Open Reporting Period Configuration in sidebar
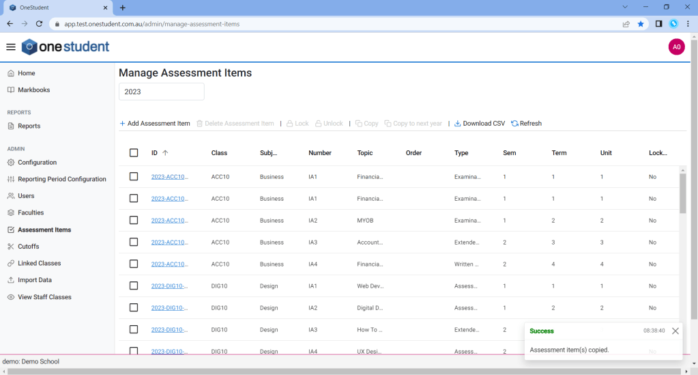Image resolution: width=698 pixels, height=375 pixels. tap(61, 180)
